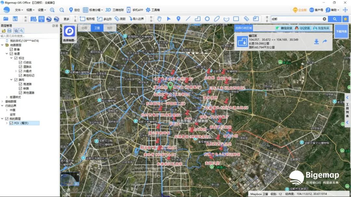Select the rectangle drawing tool in markup toolbar
351x197 pixels.
coord(236,19)
